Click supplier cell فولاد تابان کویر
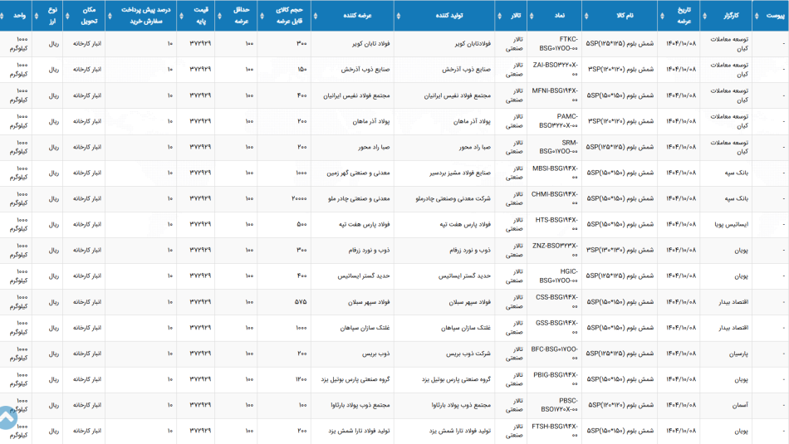Screen dimensions: 789x444 point(371,44)
